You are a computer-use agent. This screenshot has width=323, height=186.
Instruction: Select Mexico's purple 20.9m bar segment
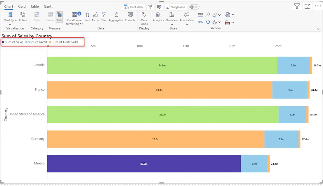pos(144,164)
